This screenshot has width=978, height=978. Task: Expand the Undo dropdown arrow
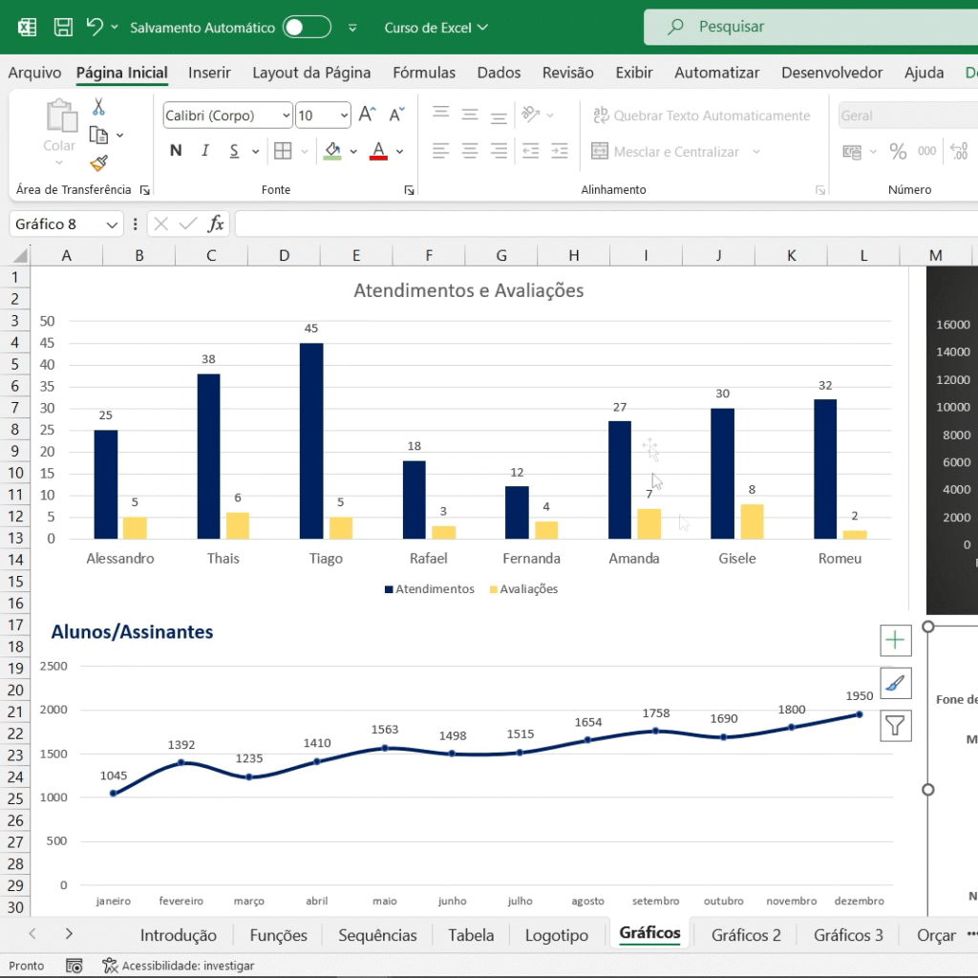113,27
